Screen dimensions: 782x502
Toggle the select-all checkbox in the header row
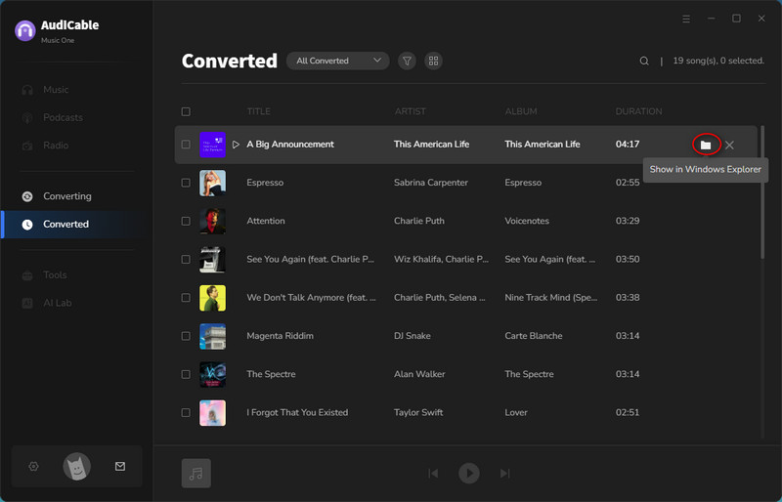point(186,111)
